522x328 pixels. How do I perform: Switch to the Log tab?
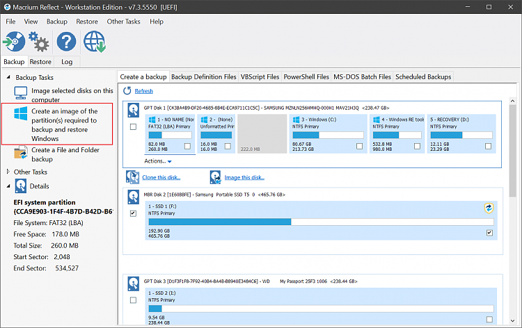click(67, 62)
